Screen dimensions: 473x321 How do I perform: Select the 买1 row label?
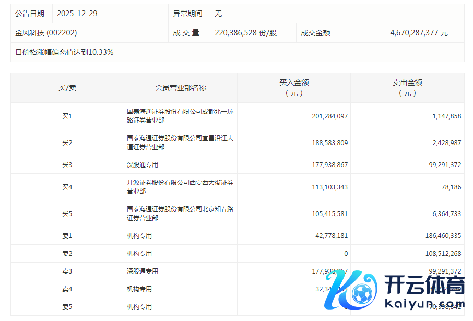[x=67, y=116]
